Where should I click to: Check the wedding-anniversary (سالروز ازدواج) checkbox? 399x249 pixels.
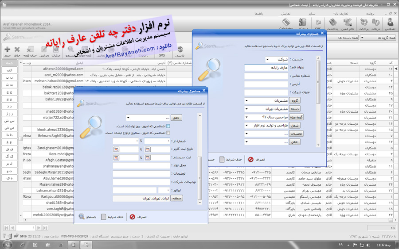[x=168, y=133]
